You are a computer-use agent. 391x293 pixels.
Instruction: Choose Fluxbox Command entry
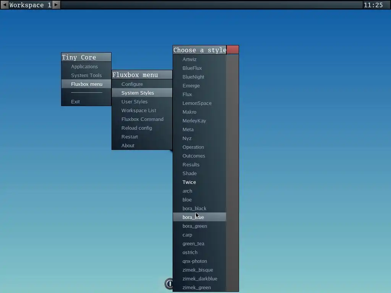pyautogui.click(x=142, y=119)
